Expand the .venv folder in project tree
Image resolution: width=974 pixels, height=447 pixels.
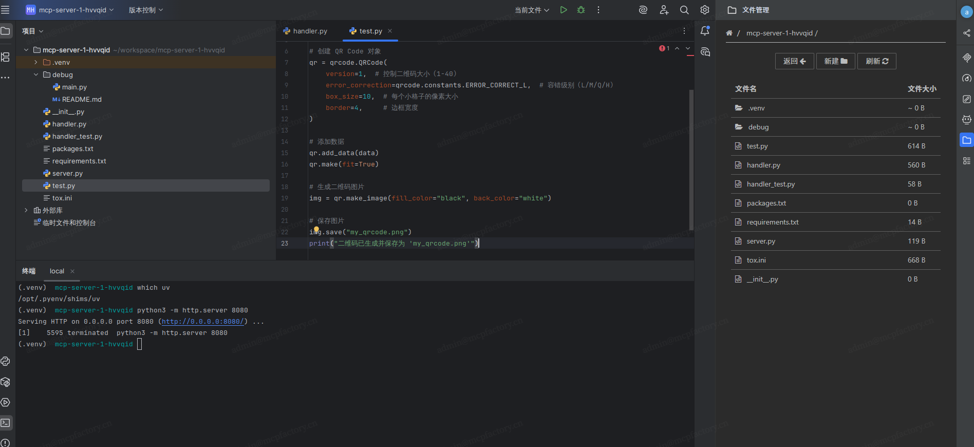35,62
